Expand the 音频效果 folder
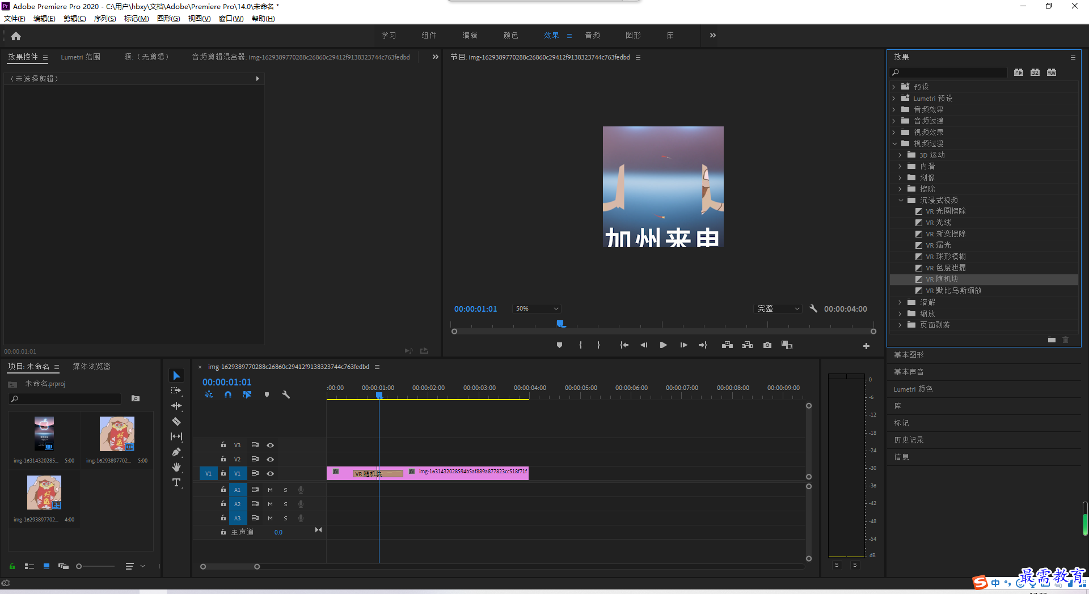Image resolution: width=1089 pixels, height=594 pixels. click(894, 109)
